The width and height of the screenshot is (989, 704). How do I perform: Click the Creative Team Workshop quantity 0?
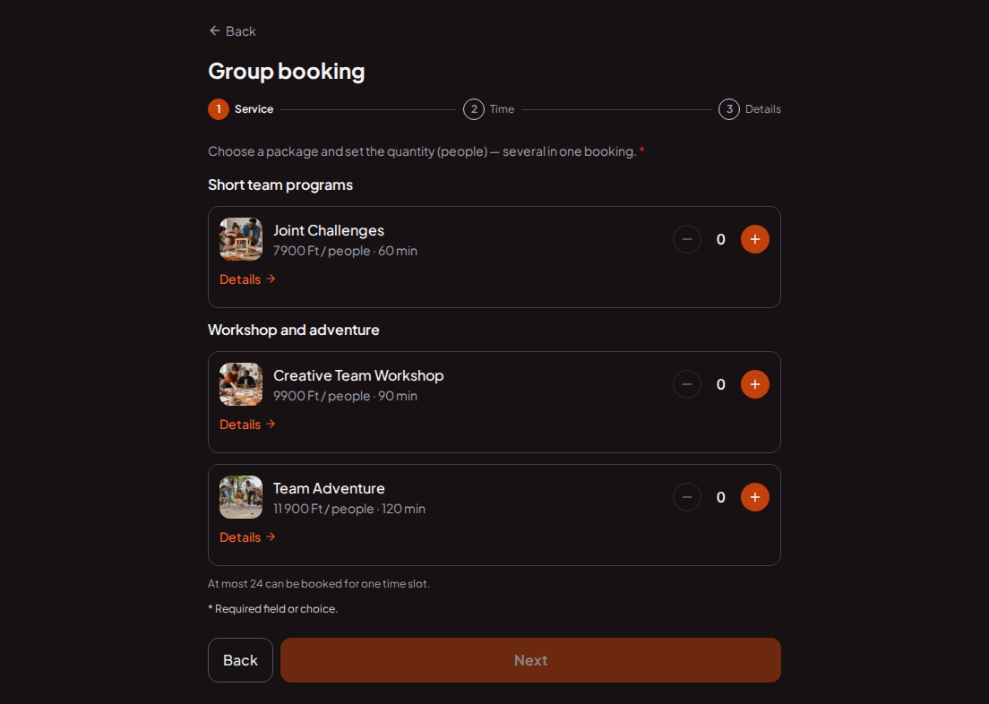pos(721,384)
